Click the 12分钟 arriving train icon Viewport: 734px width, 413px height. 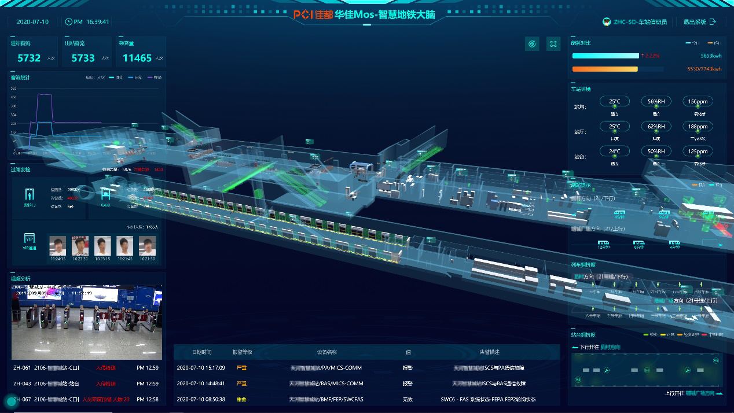point(603,244)
